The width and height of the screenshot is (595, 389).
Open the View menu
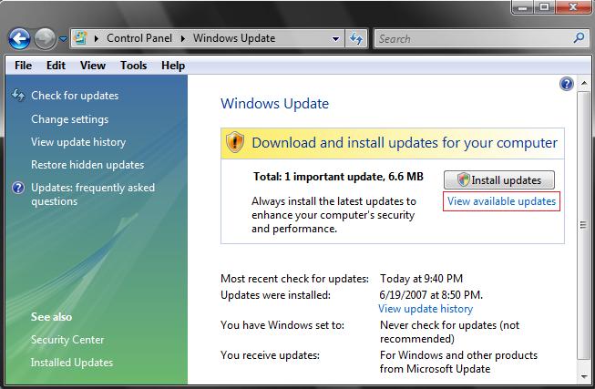[x=93, y=66]
